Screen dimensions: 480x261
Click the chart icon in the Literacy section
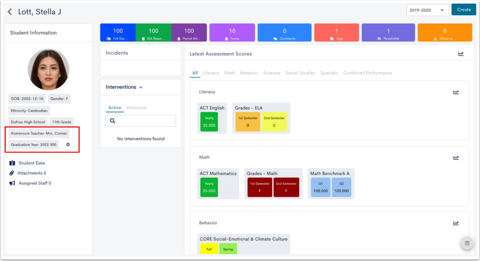point(456,92)
